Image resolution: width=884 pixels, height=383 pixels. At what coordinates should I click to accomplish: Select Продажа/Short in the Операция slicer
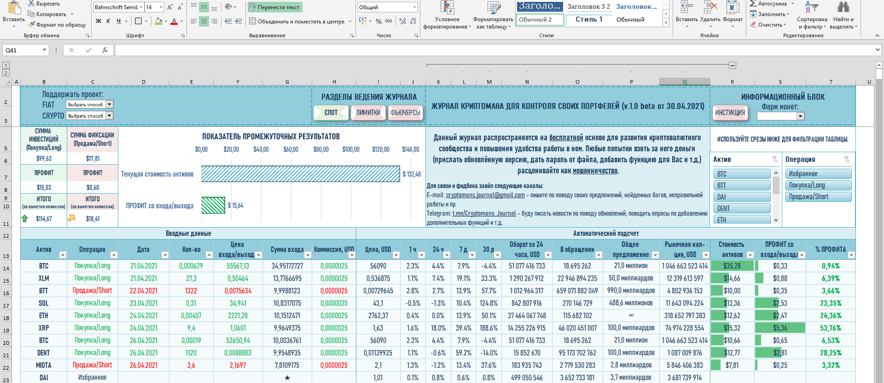(818, 197)
